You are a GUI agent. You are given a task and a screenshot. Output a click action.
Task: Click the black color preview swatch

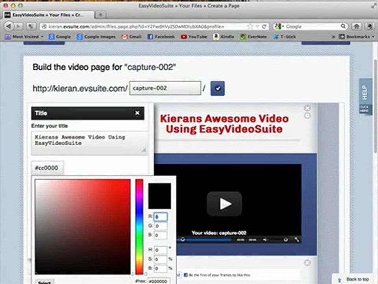(159, 196)
